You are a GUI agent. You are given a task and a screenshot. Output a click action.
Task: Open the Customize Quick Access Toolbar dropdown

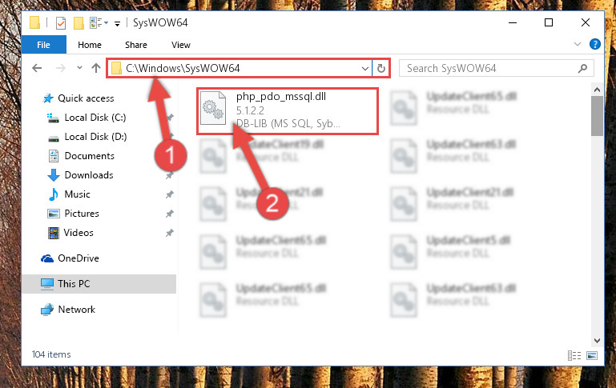(117, 24)
